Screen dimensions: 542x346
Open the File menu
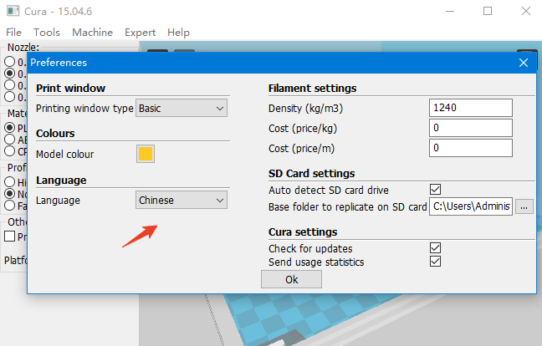tap(13, 33)
